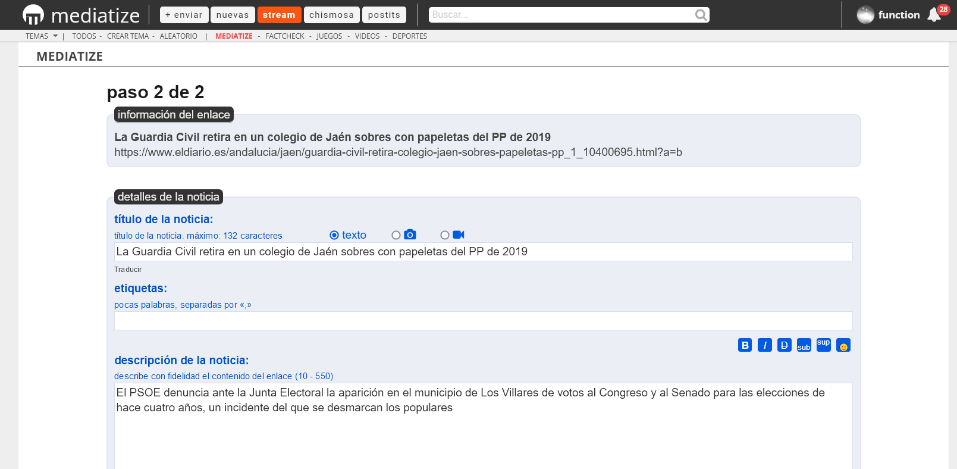Click the etiquetas tags input field
957x469 pixels.
click(483, 321)
